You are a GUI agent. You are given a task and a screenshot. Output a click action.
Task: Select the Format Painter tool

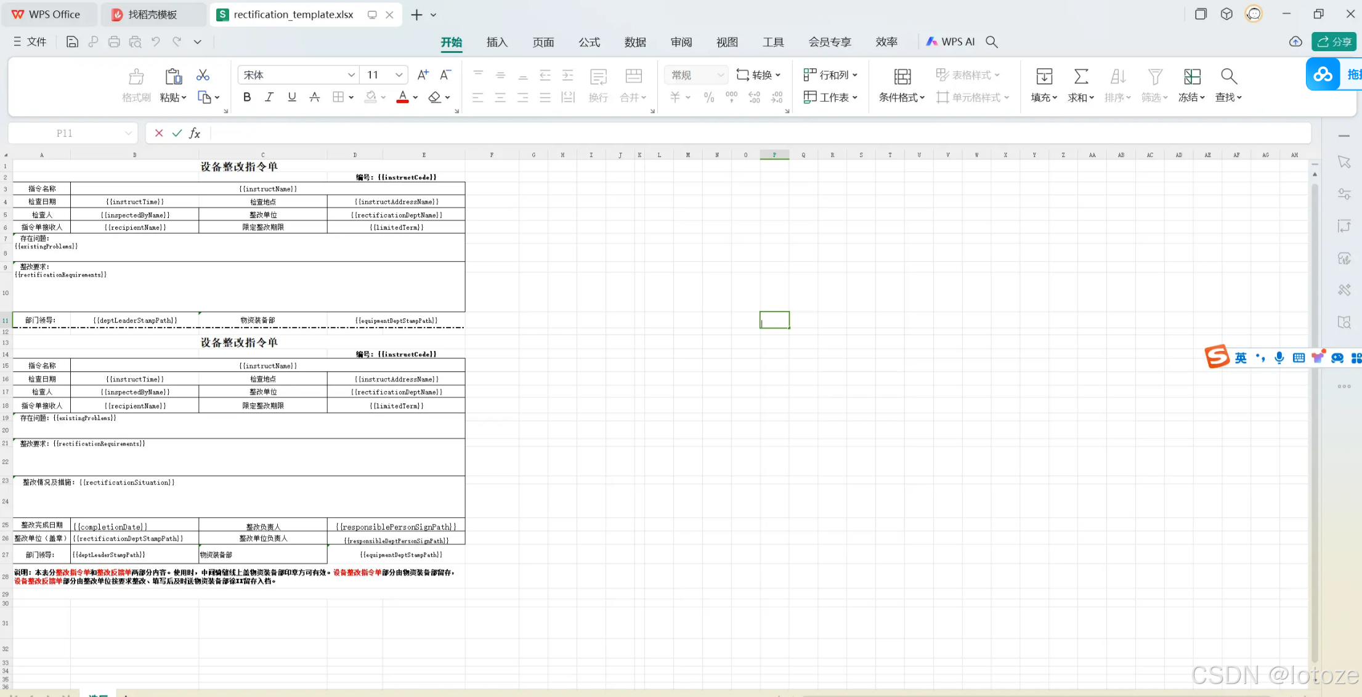click(x=136, y=85)
